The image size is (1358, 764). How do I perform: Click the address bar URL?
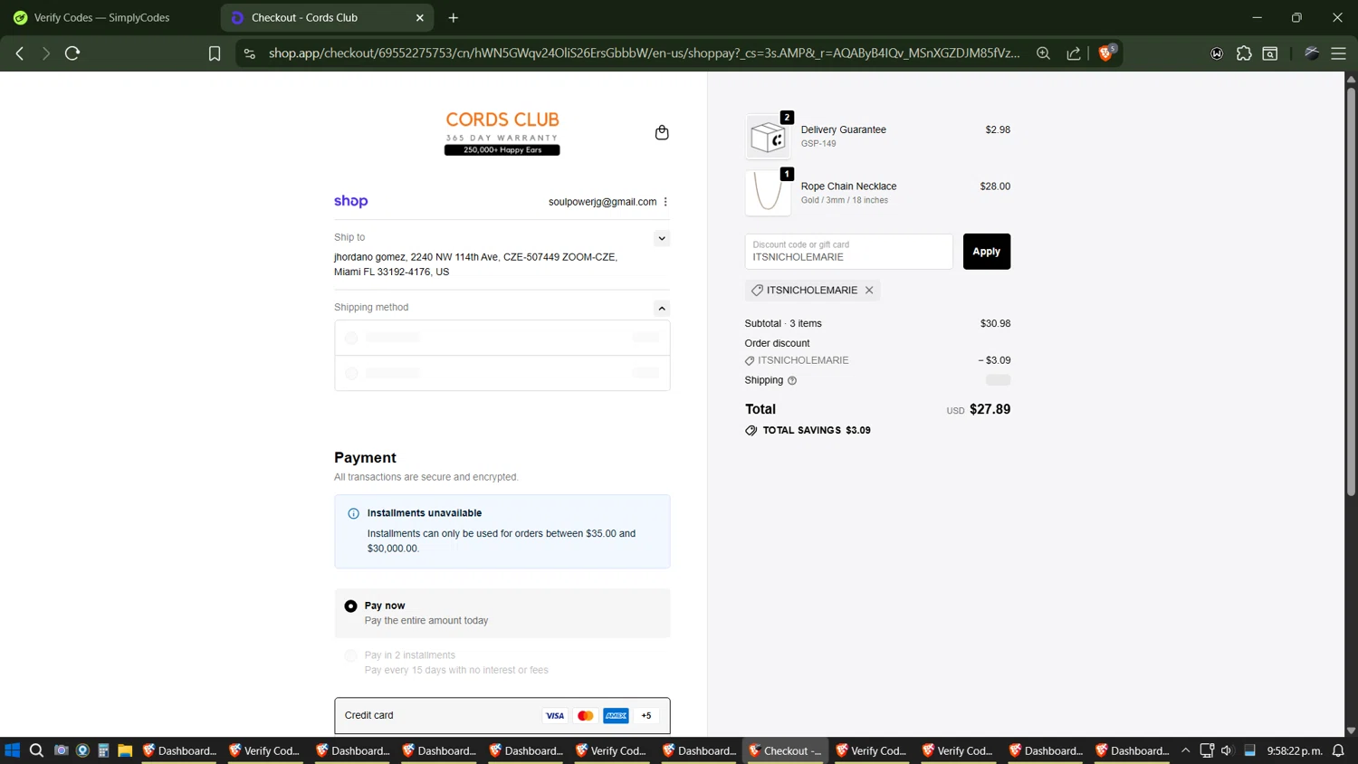644,53
